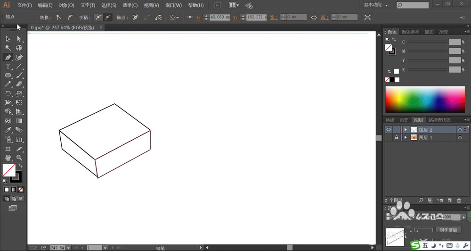Select the Eyedropper tool
This screenshot has width=471, height=251.
[x=8, y=130]
